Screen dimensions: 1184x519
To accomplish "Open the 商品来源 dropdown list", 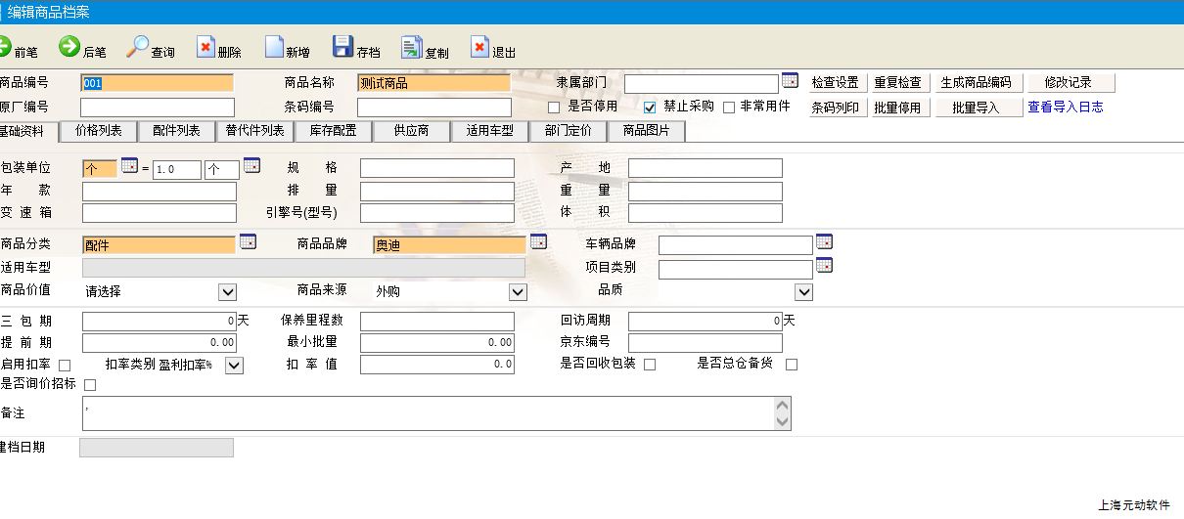I will tap(518, 291).
